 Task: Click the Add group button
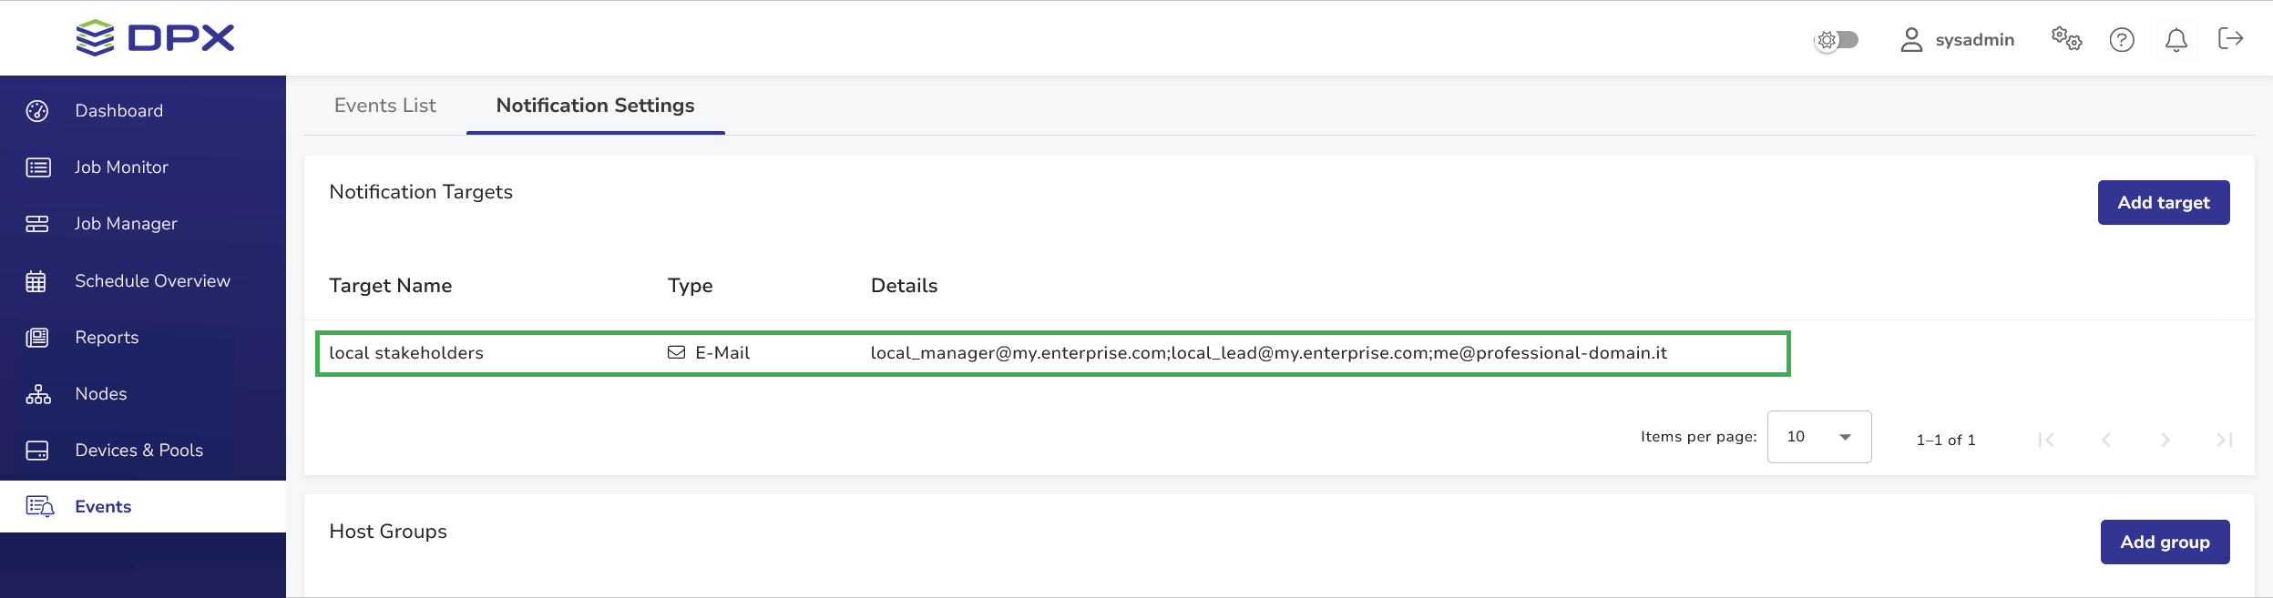2165,542
